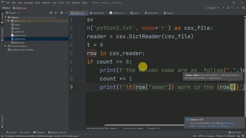The image size is (246, 138).
Task: Click the editor horizontal scrollbar
Action: pos(145,125)
